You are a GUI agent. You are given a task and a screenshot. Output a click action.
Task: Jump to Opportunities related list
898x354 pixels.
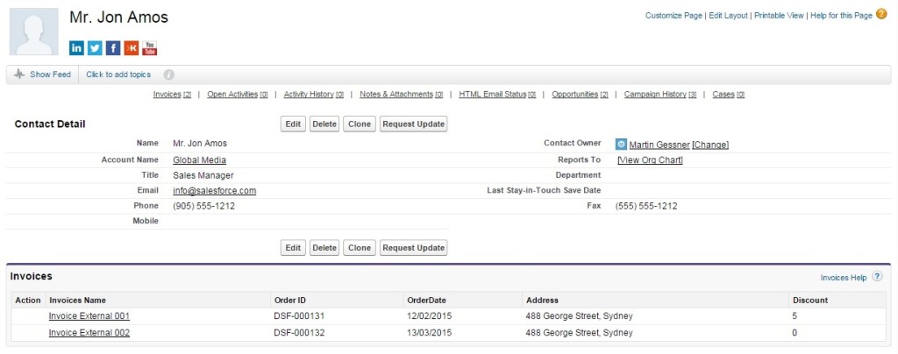pos(575,95)
